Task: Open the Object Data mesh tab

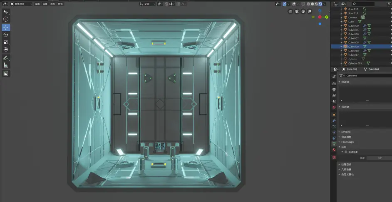Action: [x=334, y=144]
